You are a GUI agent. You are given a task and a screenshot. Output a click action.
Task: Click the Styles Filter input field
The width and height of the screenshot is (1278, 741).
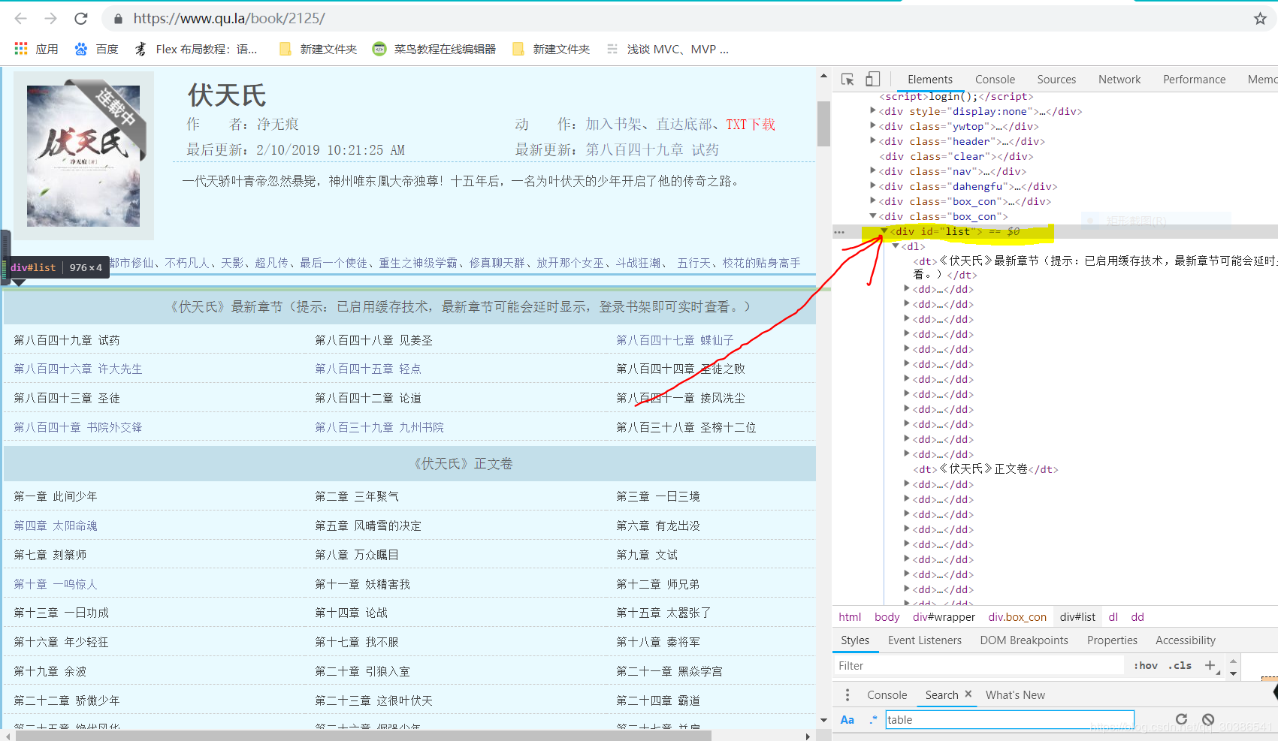tap(978, 666)
